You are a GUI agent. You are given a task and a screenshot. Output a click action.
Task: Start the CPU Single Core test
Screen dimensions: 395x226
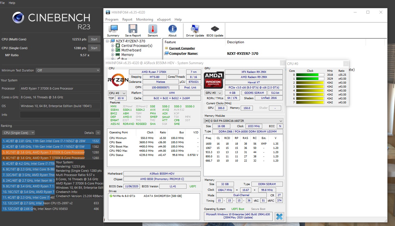point(94,48)
